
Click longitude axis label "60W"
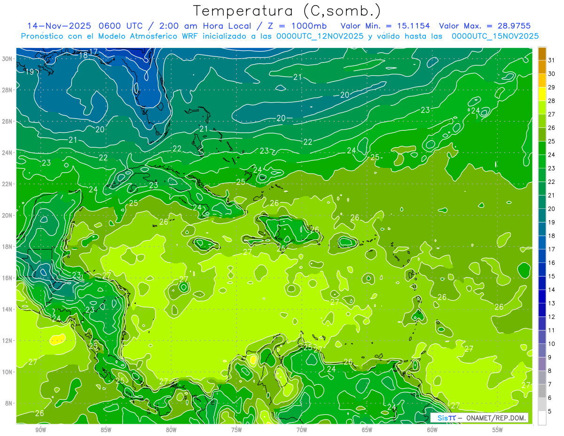tap(432, 430)
